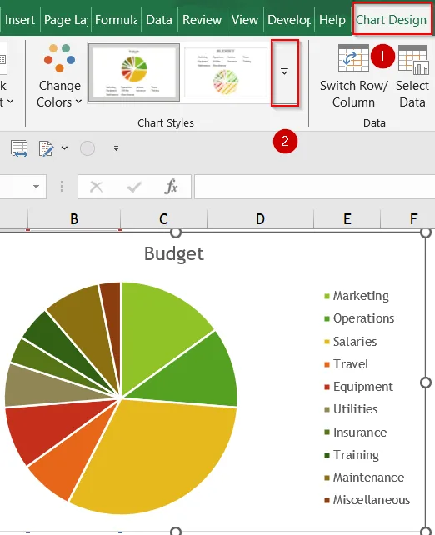Select column D header
Screen dimensions: 435x535
click(x=260, y=218)
